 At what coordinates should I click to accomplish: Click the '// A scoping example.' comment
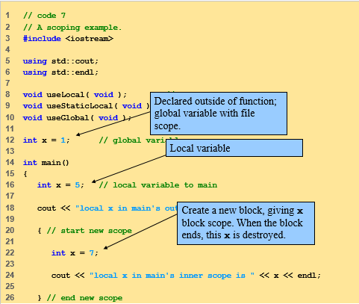[72, 27]
